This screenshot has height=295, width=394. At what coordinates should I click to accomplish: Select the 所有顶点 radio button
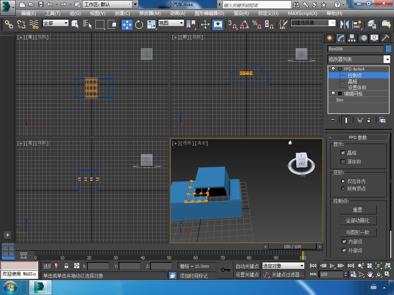[343, 188]
